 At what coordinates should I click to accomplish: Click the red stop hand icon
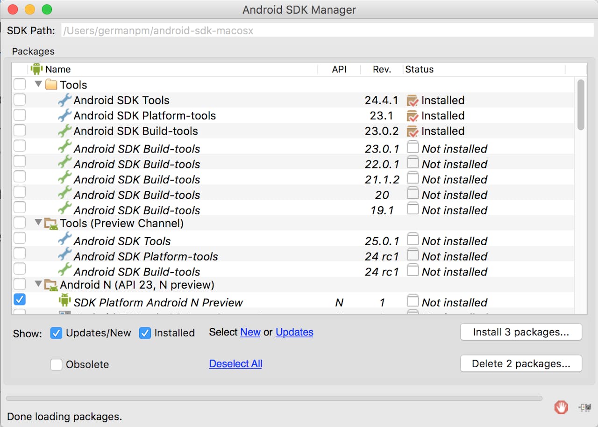tap(561, 407)
